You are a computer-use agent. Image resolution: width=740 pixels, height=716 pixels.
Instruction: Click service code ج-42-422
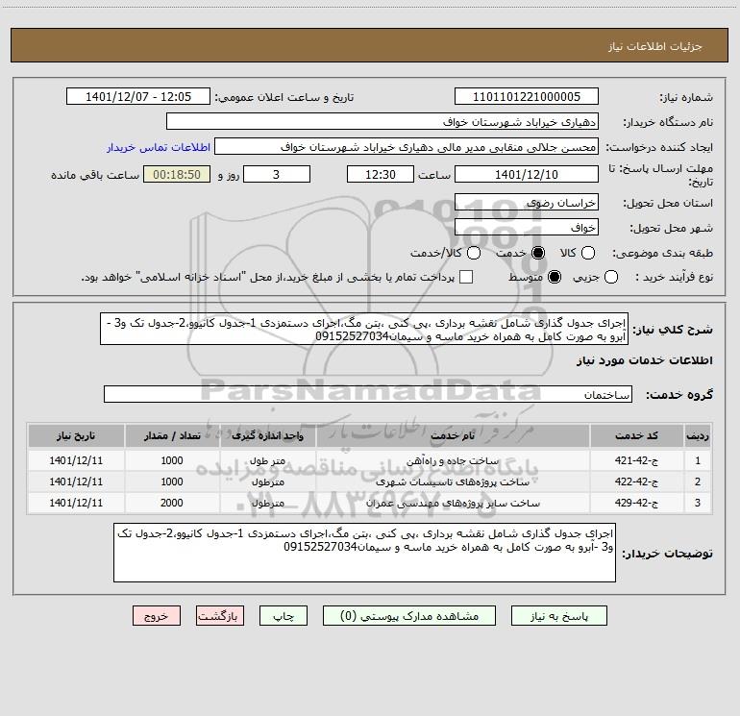coord(636,481)
